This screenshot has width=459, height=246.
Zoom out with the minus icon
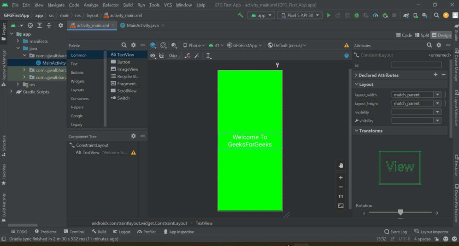(x=341, y=187)
